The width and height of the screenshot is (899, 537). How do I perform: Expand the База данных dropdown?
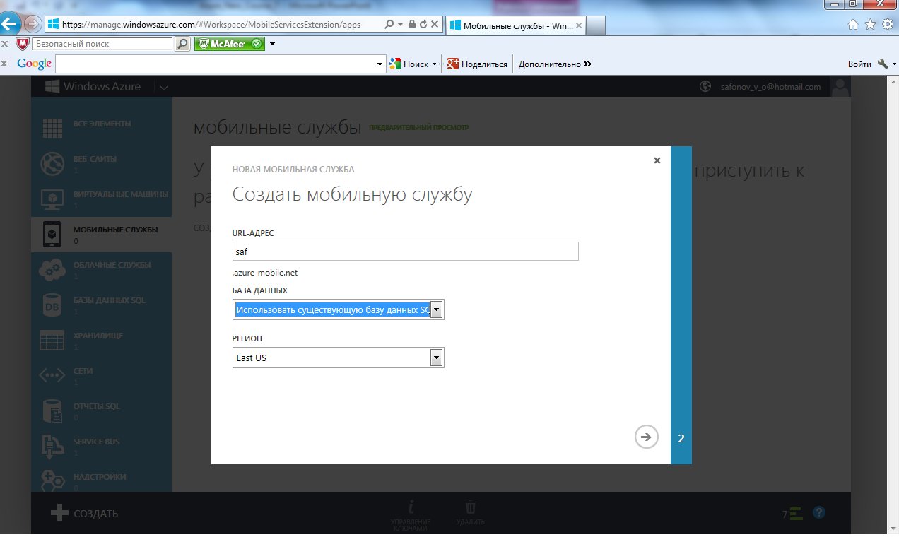pyautogui.click(x=437, y=309)
